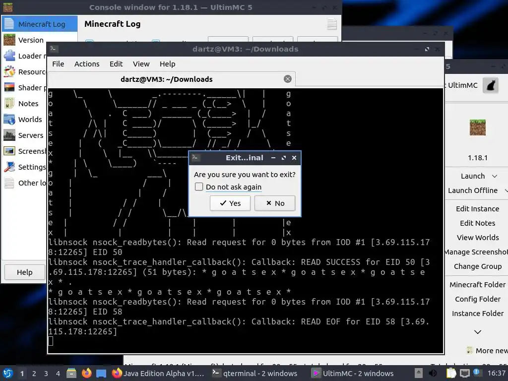508x381 pixels.
Task: Click Manage Screenshots in UltimMC panel
Action: tap(476, 252)
